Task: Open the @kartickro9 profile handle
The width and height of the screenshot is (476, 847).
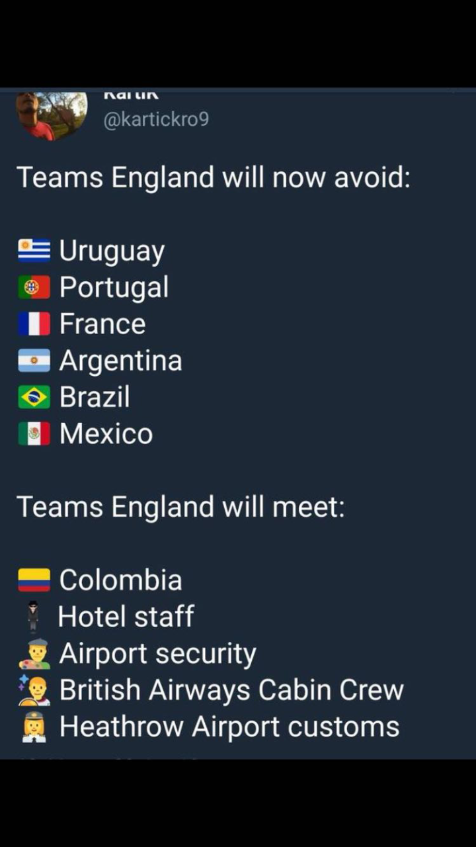Action: pos(156,119)
